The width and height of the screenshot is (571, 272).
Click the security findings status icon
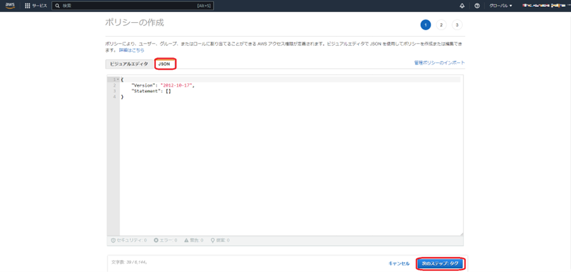(113, 240)
